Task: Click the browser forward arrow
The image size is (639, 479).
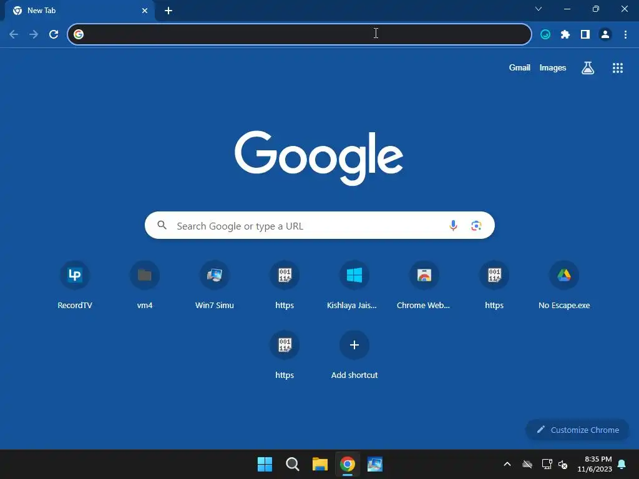Action: [34, 34]
